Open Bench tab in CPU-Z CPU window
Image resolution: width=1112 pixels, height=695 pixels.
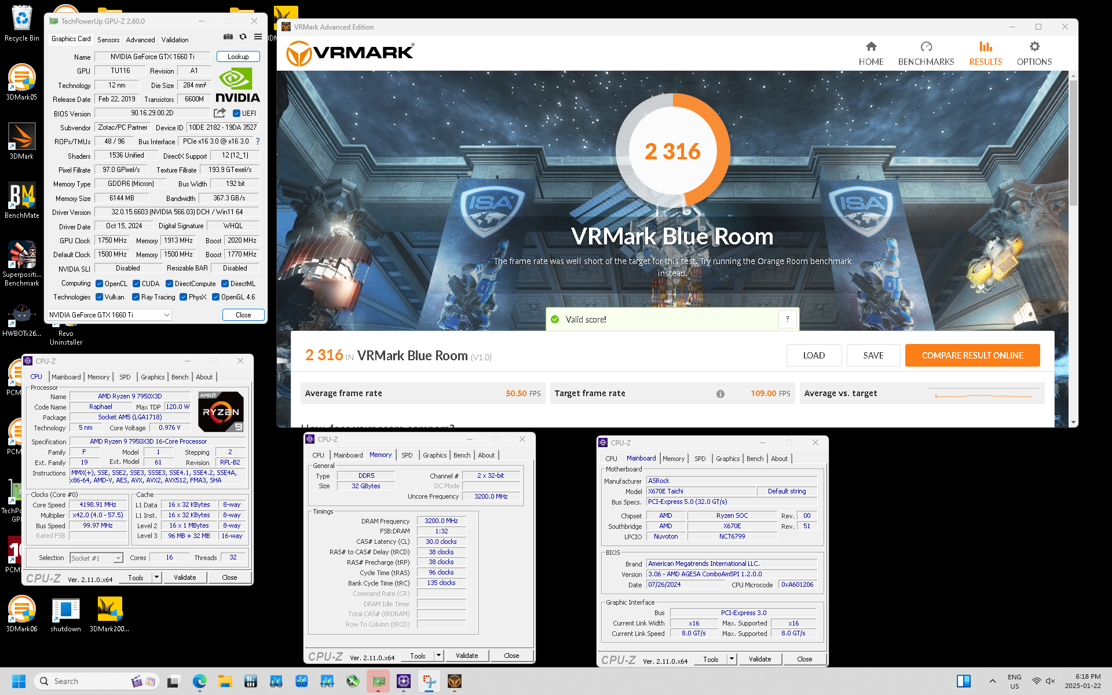pyautogui.click(x=180, y=377)
